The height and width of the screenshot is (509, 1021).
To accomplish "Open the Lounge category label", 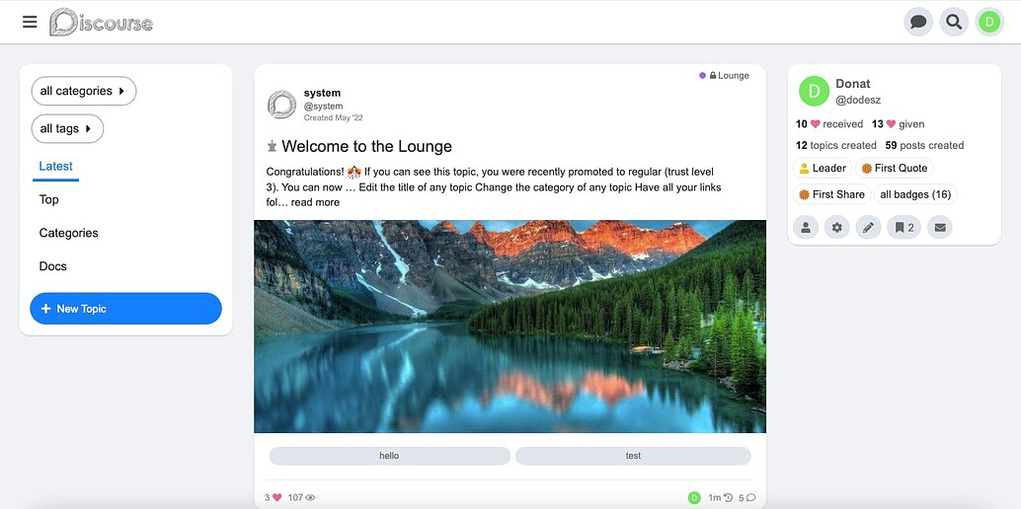I will [724, 76].
